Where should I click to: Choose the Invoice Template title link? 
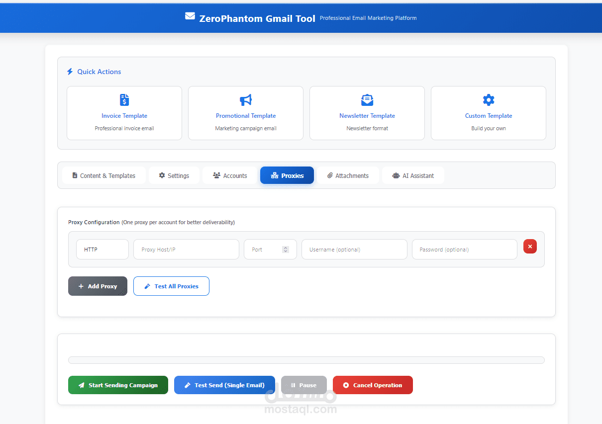124,116
